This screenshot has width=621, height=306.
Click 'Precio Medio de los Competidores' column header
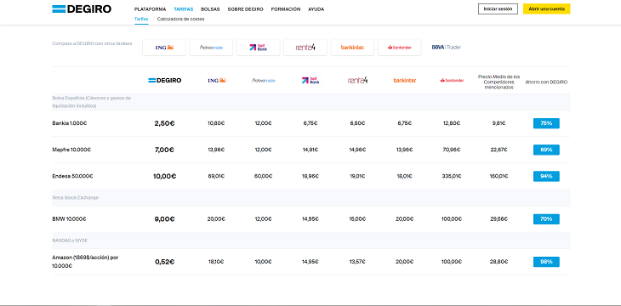point(499,82)
